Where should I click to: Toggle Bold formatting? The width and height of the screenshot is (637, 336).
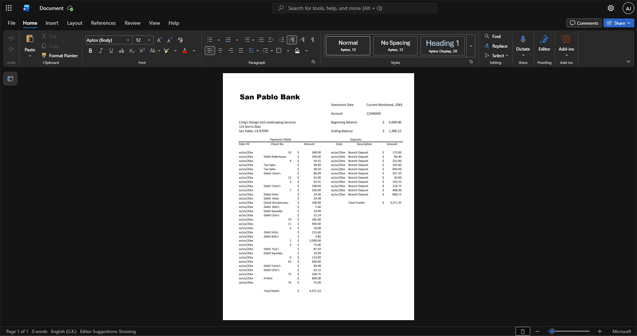pos(90,50)
